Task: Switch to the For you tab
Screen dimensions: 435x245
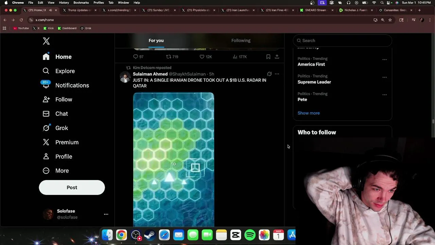Action: 156,40
